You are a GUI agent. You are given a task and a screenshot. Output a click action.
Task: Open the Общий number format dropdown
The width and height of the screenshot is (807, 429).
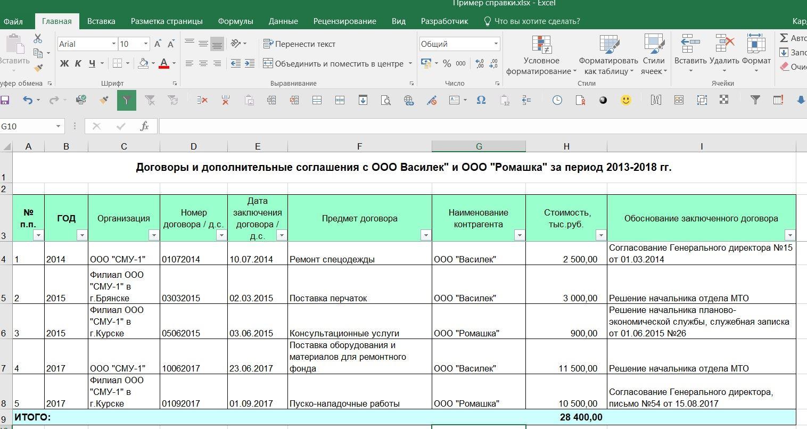[496, 44]
